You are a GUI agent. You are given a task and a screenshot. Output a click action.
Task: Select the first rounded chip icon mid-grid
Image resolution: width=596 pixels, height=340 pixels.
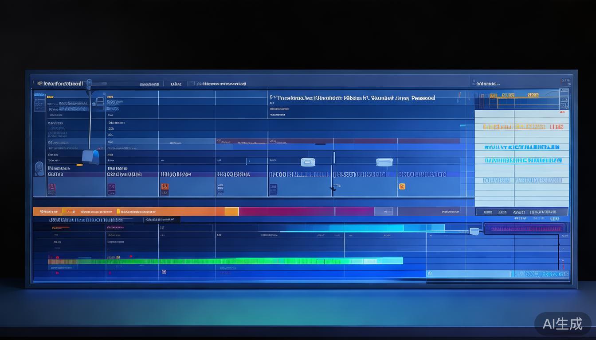coord(308,162)
